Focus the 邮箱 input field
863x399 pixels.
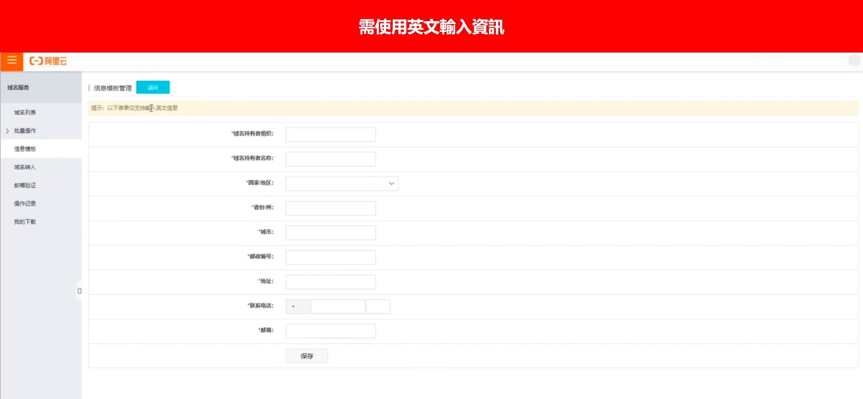coord(331,331)
